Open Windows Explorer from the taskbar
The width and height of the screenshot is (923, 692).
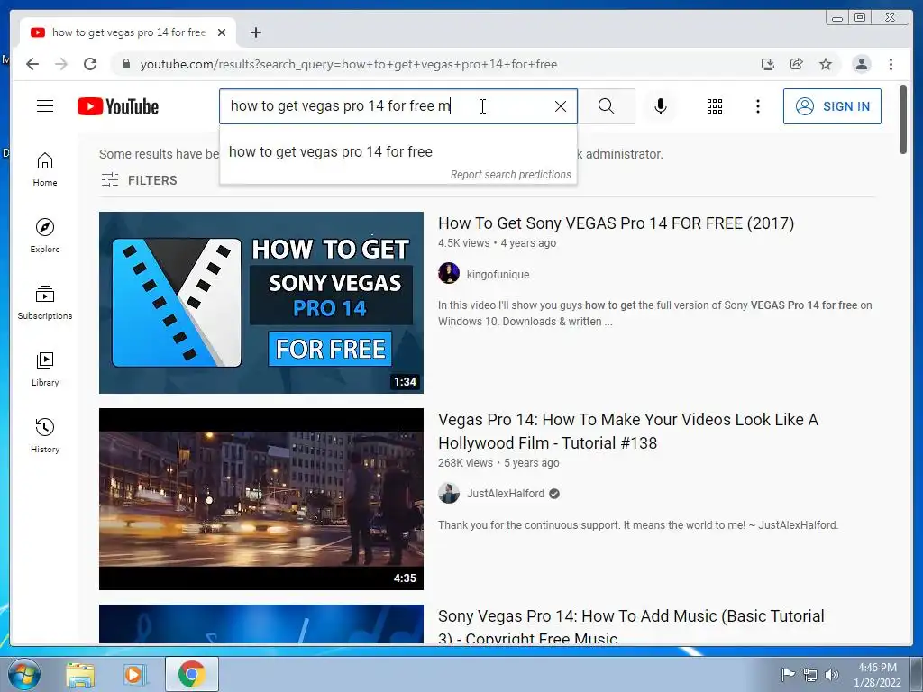point(80,674)
